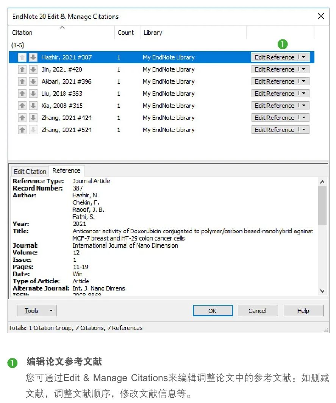Open Edit Reference dropdown arrow for Zhang #424 row
The width and height of the screenshot is (336, 403).
click(303, 117)
